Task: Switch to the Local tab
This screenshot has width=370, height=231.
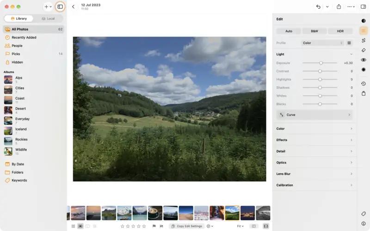Action: point(48,18)
